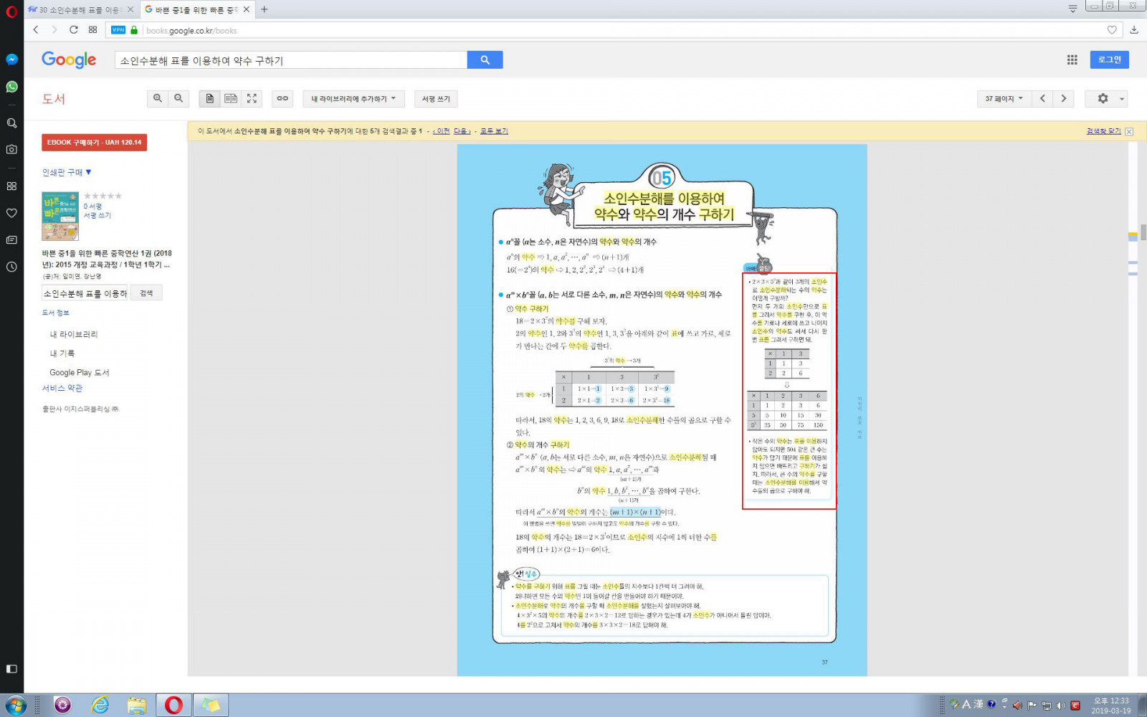Screen dimensions: 1147x717
Task: Toggle fullscreen reading mode
Action: click(252, 98)
